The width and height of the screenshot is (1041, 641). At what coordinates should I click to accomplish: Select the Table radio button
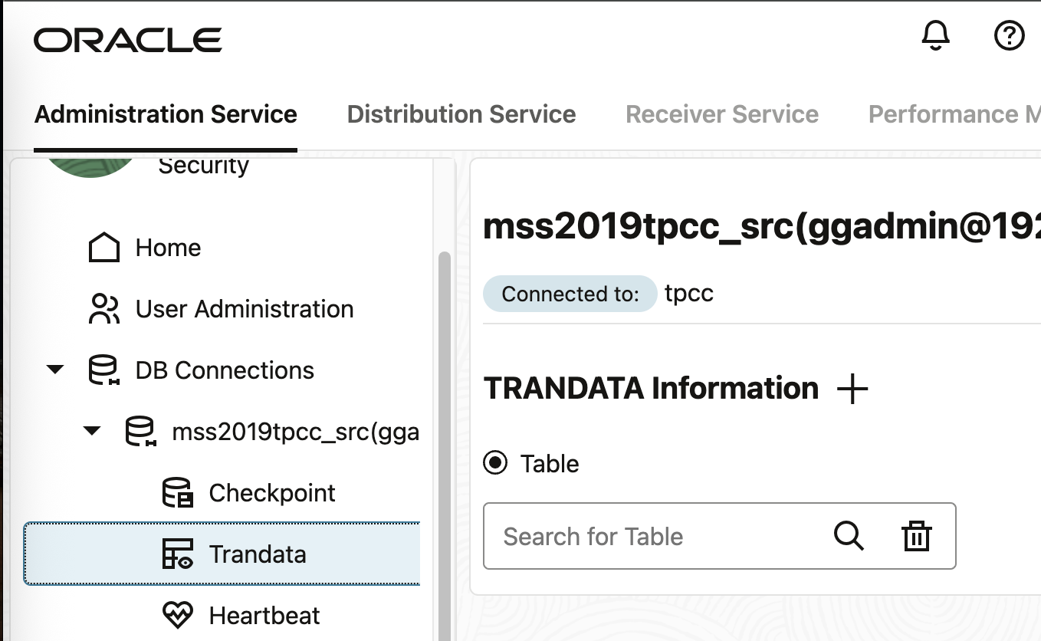tap(494, 463)
